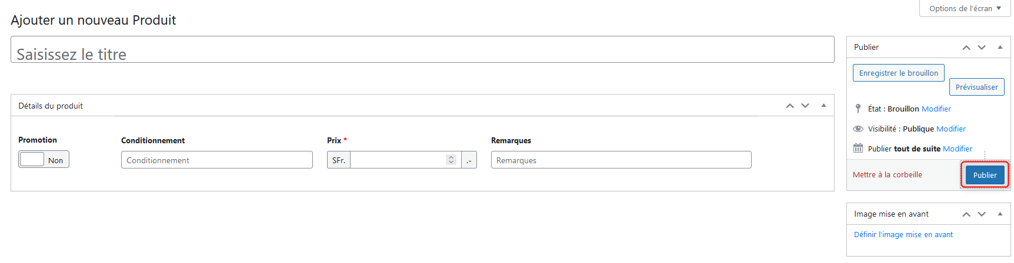This screenshot has height=263, width=1014.
Task: Move Publier panel up with arrow
Action: tap(966, 48)
